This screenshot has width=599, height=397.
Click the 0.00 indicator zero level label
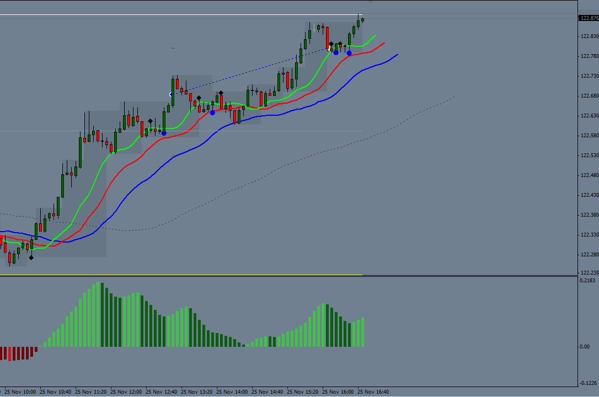coord(585,347)
